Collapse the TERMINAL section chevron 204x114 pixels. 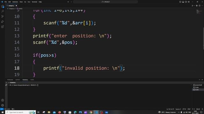(x=9, y=83)
